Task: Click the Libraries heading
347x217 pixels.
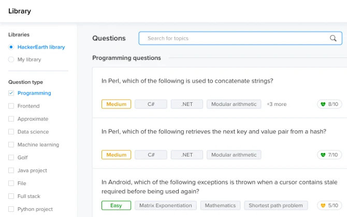Action: [19, 35]
